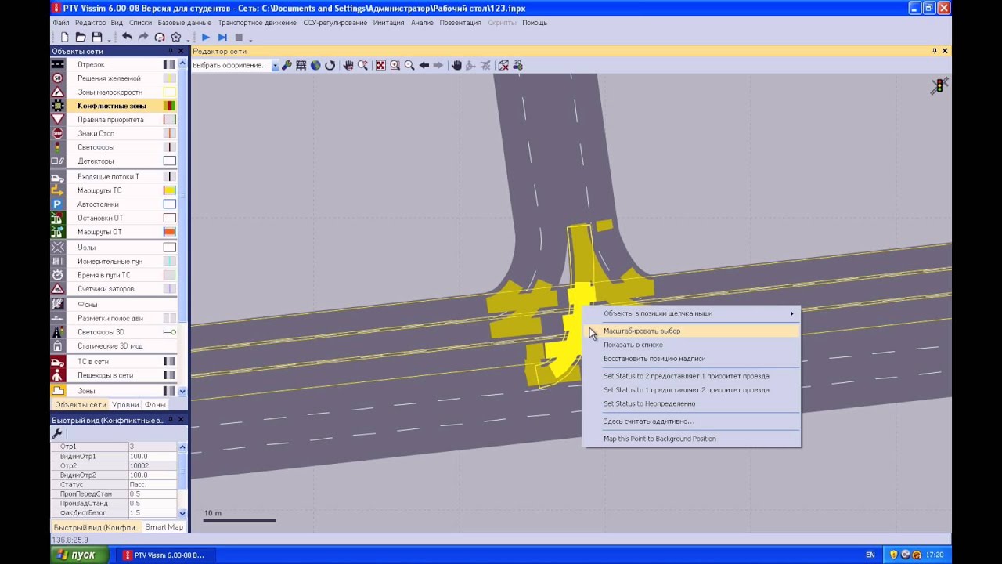Click the globe background map icon
1002x564 pixels.
pyautogui.click(x=315, y=65)
